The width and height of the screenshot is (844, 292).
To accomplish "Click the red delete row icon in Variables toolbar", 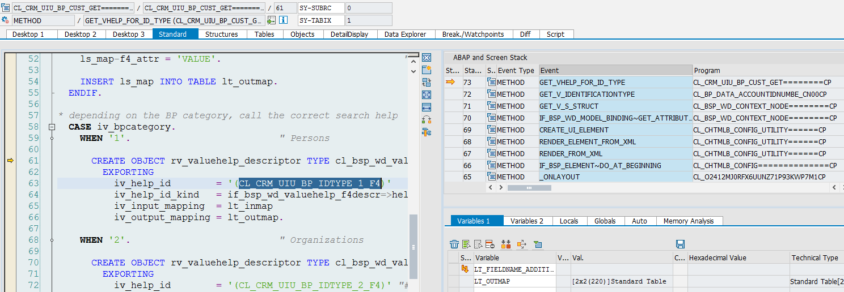I will pyautogui.click(x=490, y=244).
